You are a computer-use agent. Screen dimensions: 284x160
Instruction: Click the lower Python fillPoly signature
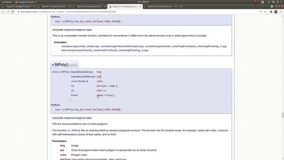click(88, 110)
